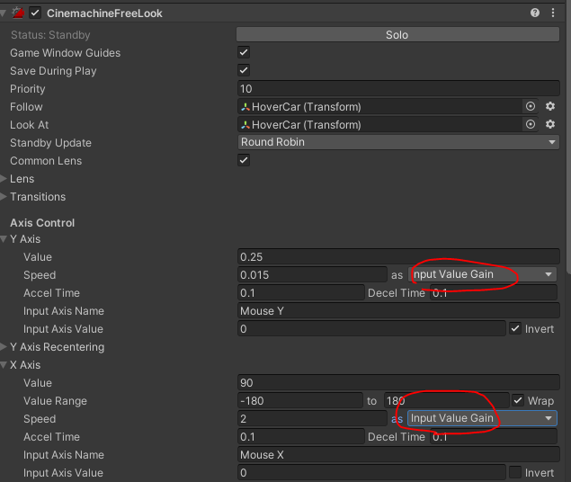Click X Axis Speed field 2
This screenshot has height=482, width=571.
point(312,418)
